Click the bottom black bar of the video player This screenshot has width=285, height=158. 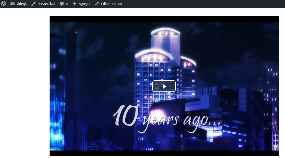tap(164, 153)
